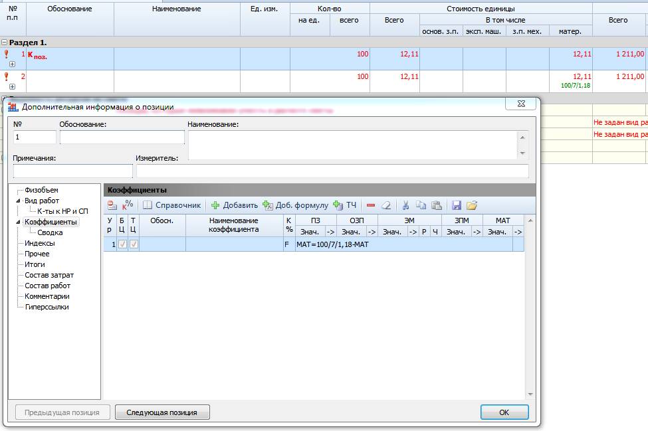Delete coefficient with red minus icon
Viewport: 648px width, 431px height.
[x=371, y=205]
